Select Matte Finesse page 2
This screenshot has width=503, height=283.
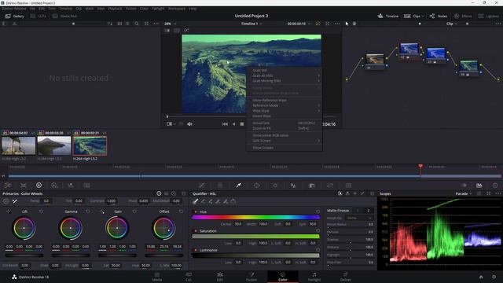point(369,211)
